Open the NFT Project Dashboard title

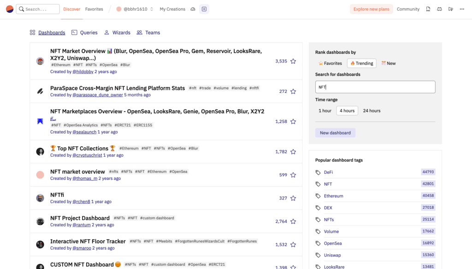[80, 218]
